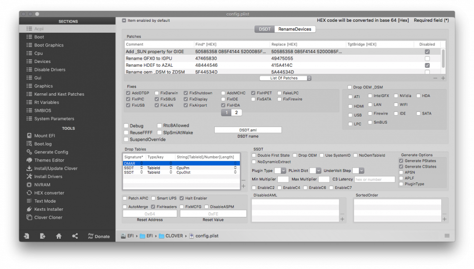
Task: Open the SMBIOS section
Action: point(67,110)
